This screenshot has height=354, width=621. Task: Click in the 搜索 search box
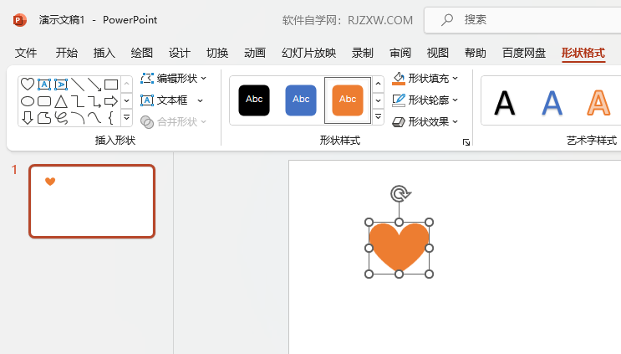point(522,20)
